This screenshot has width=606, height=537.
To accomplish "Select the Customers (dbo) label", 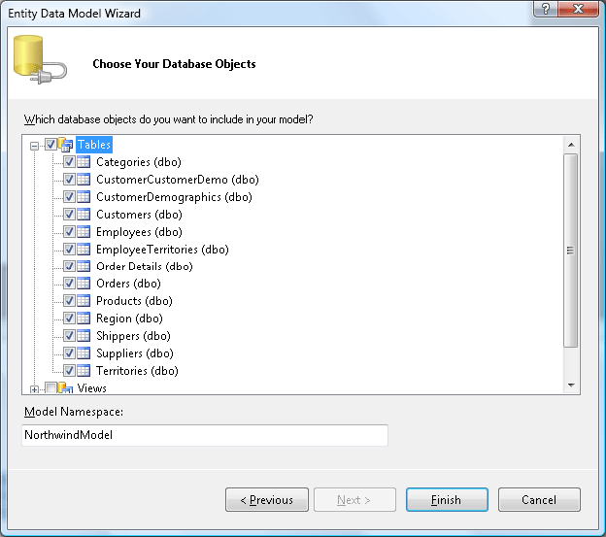I will pos(139,214).
